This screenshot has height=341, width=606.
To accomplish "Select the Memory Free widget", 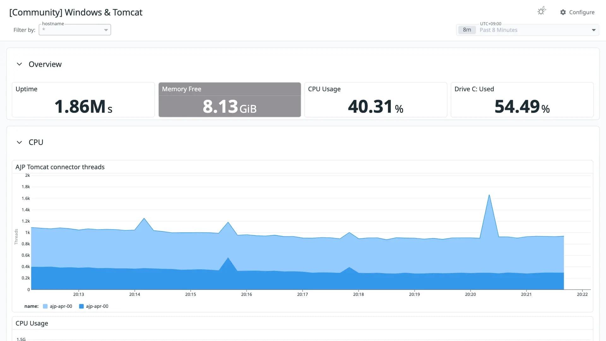I will coord(229,100).
